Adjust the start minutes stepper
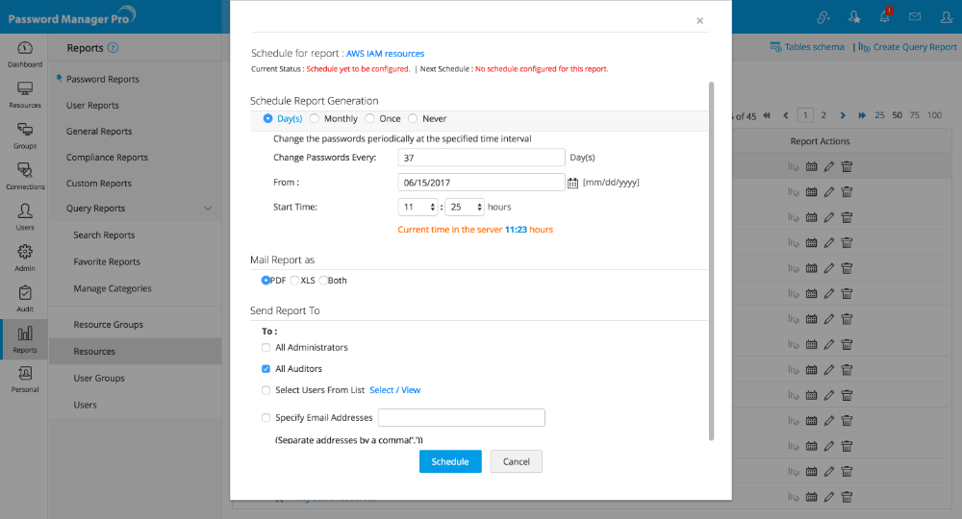The height and width of the screenshot is (519, 962). [x=478, y=207]
